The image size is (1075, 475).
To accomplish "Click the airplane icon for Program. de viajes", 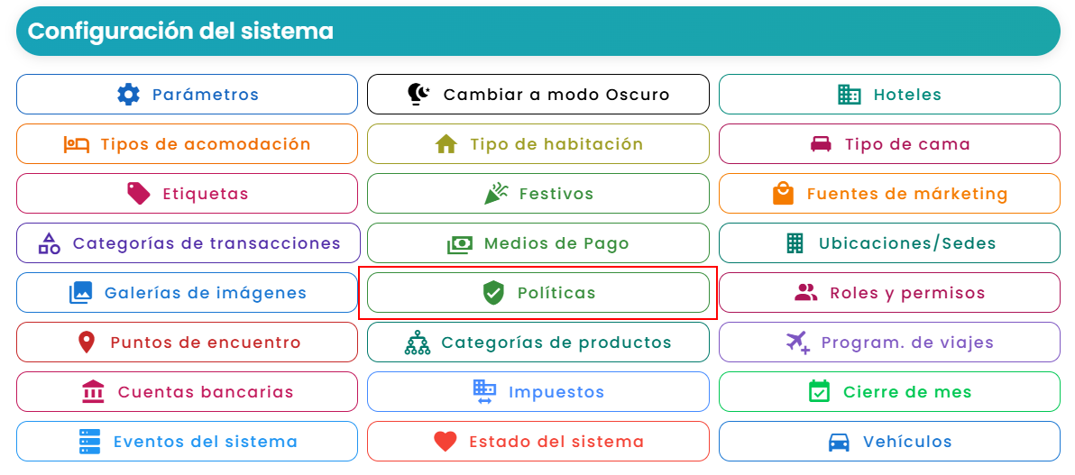I will click(798, 342).
